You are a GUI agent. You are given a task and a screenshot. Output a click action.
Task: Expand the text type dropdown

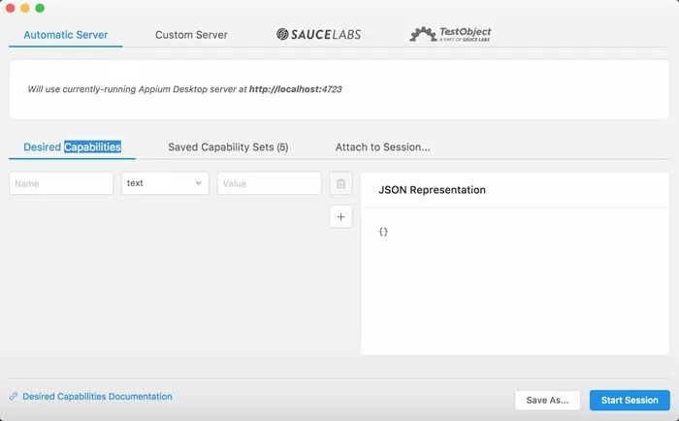165,183
